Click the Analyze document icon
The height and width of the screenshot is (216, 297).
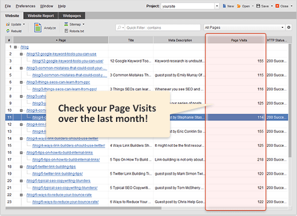(38, 27)
